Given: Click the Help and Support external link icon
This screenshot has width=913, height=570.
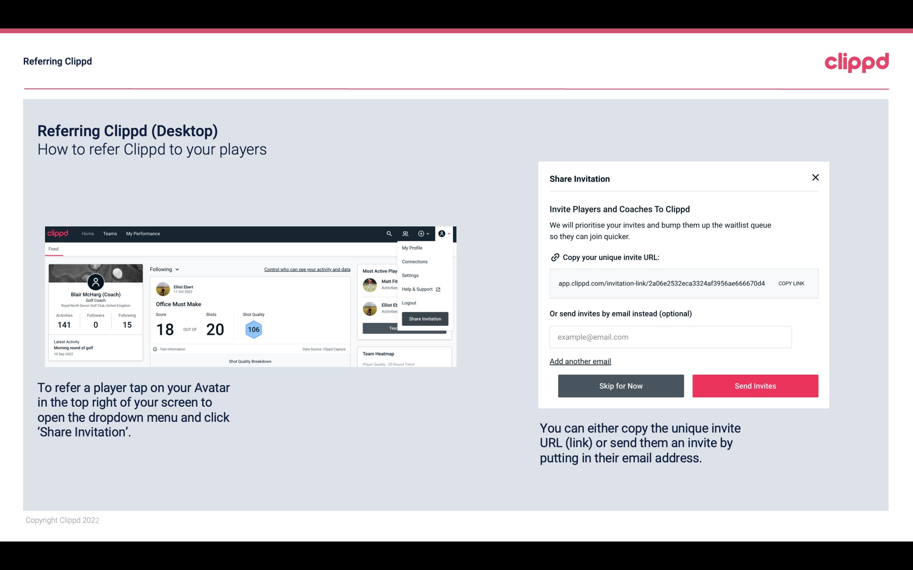Looking at the screenshot, I should click(438, 288).
